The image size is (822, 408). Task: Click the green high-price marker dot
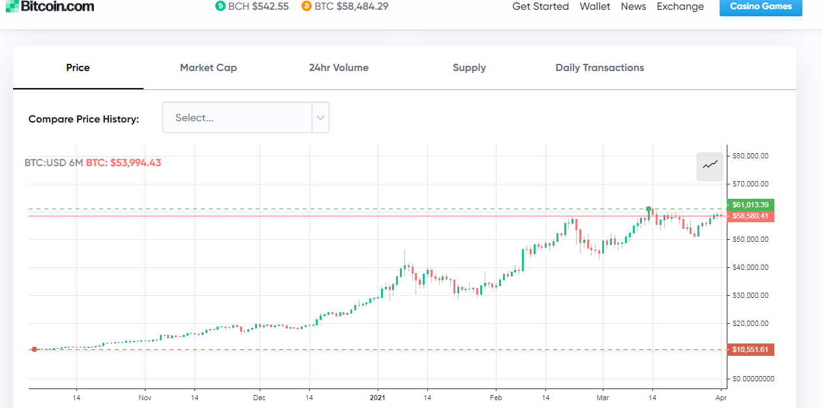[648, 209]
